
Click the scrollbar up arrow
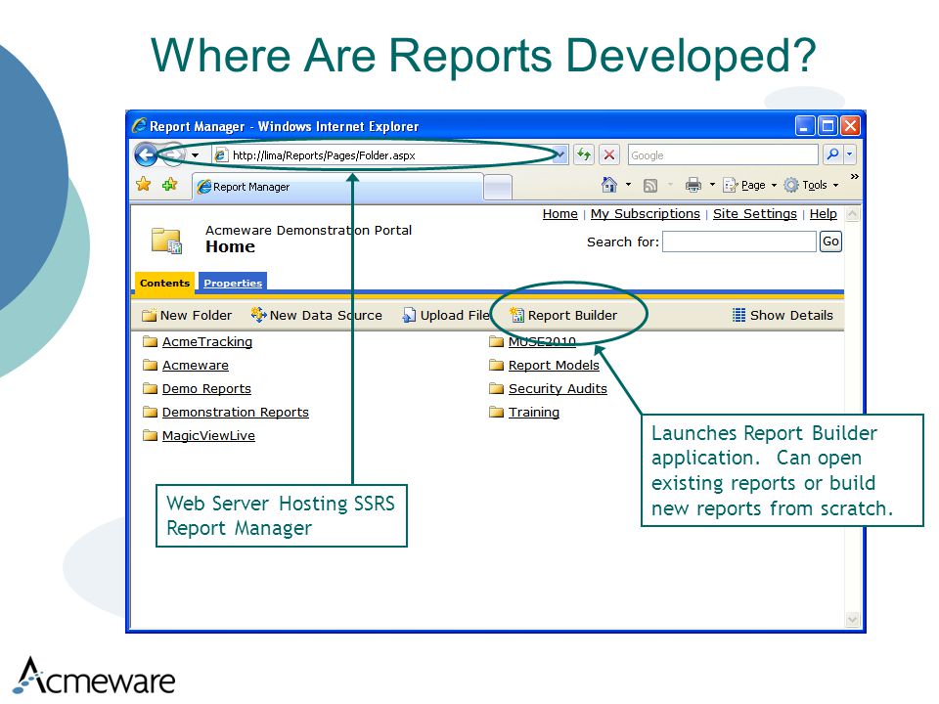pyautogui.click(x=853, y=214)
